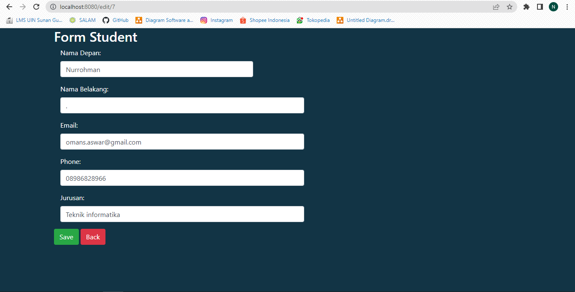
Task: Click the Nama Belakang: label
Action: 84,89
